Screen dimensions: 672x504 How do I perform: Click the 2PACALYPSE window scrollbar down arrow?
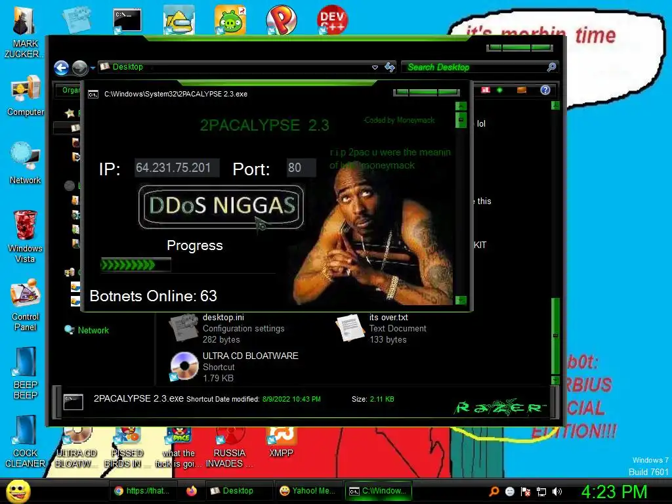(461, 300)
